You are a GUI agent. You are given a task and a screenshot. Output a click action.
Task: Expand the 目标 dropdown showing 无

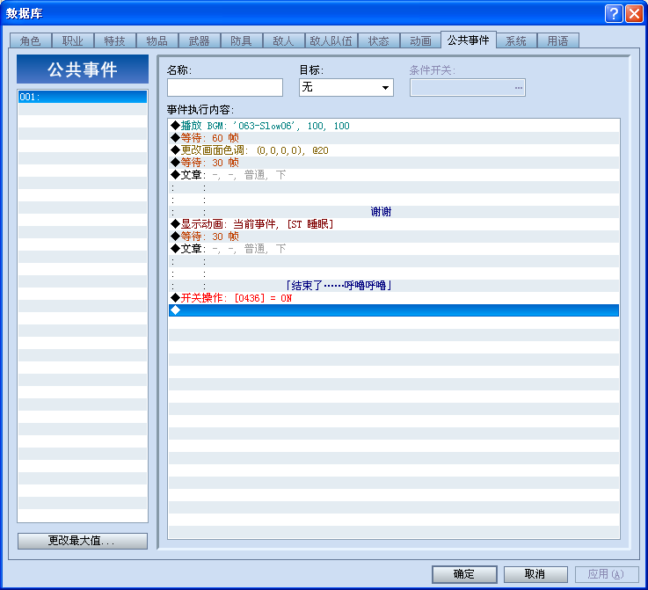point(346,88)
